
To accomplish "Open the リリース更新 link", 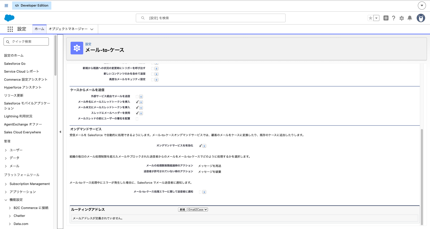I will (14, 95).
